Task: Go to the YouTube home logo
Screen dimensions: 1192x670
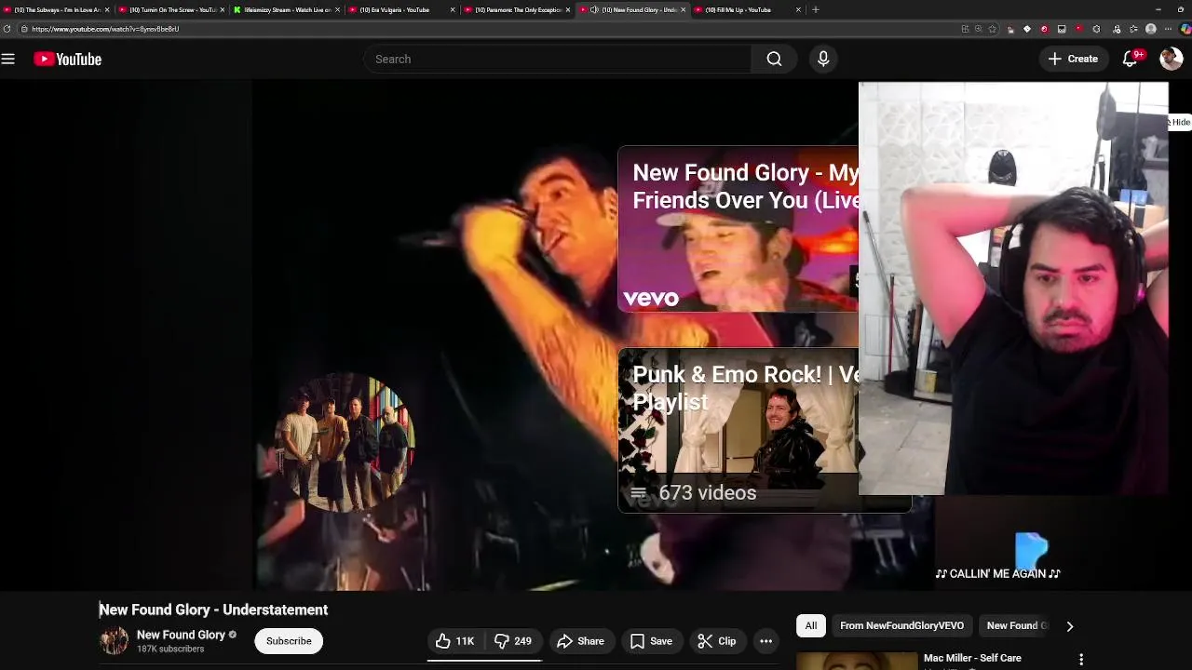Action: pyautogui.click(x=67, y=59)
